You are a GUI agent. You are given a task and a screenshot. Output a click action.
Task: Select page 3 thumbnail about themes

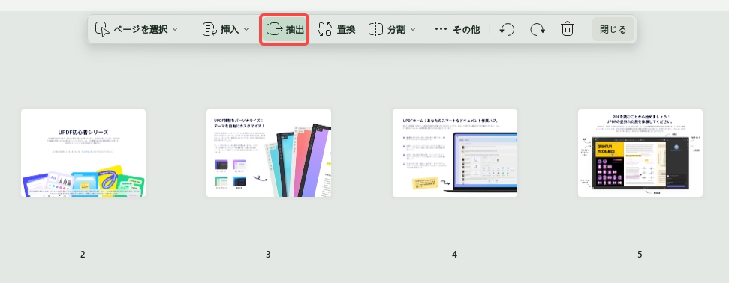pos(269,153)
